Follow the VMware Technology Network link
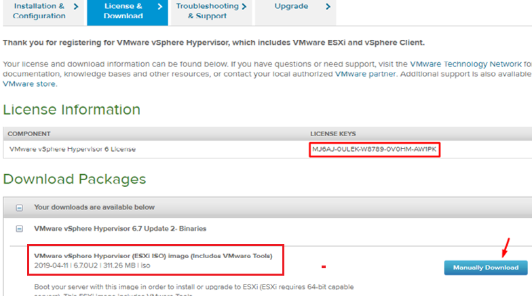The width and height of the screenshot is (532, 296). tap(465, 64)
